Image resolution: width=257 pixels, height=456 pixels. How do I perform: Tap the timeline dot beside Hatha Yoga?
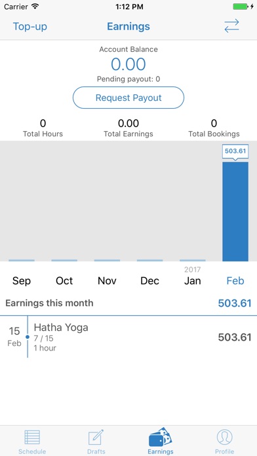coord(28,337)
